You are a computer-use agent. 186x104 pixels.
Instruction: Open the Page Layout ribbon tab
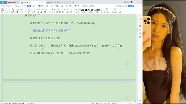(40, 6)
